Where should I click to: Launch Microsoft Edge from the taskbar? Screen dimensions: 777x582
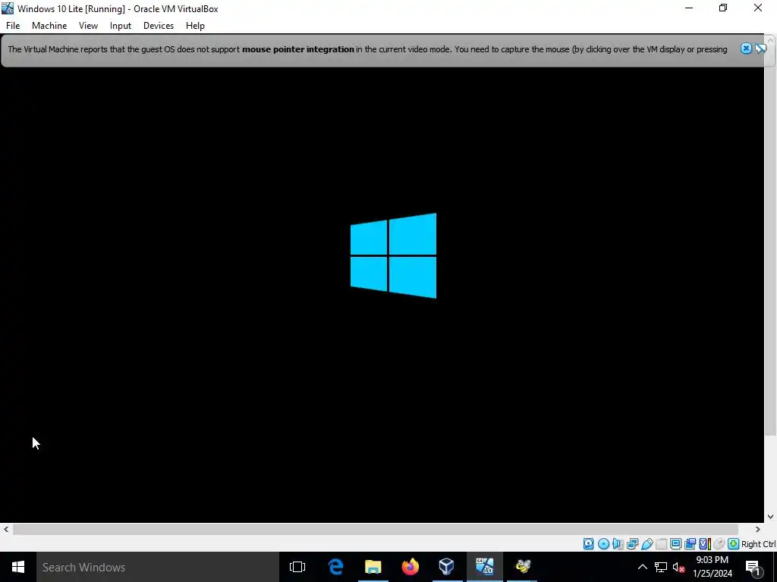[336, 567]
